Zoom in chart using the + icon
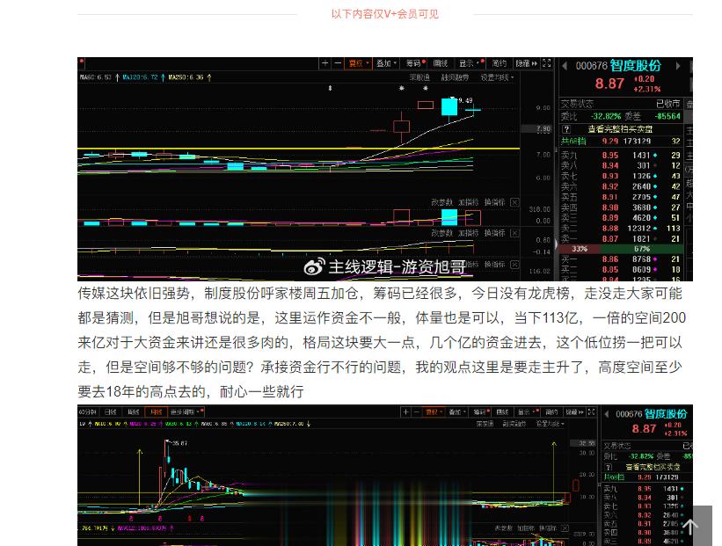 click(x=324, y=63)
